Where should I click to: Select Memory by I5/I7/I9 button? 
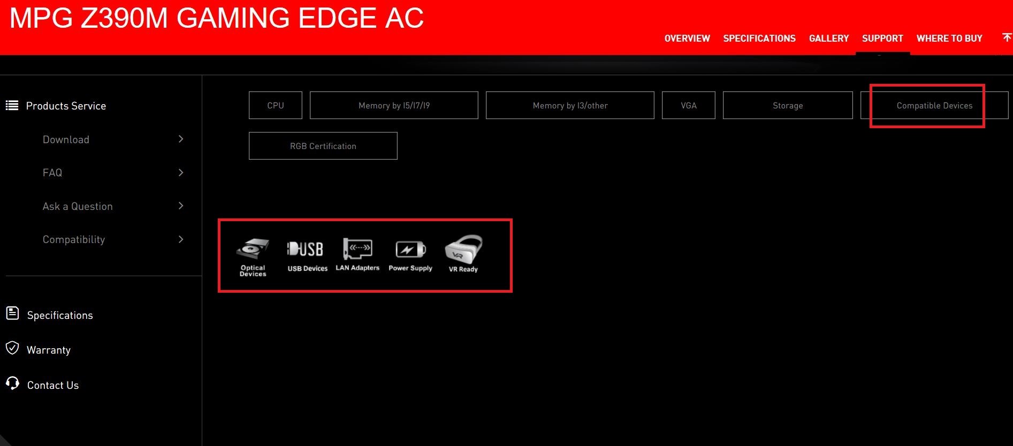point(394,105)
